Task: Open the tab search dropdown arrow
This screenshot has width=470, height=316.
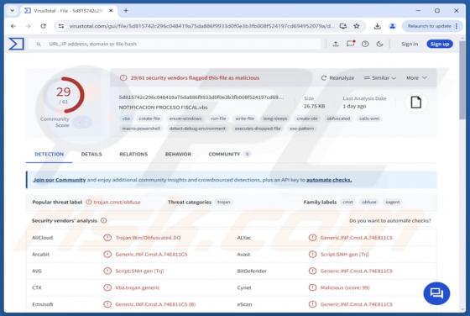Action: 13,10
